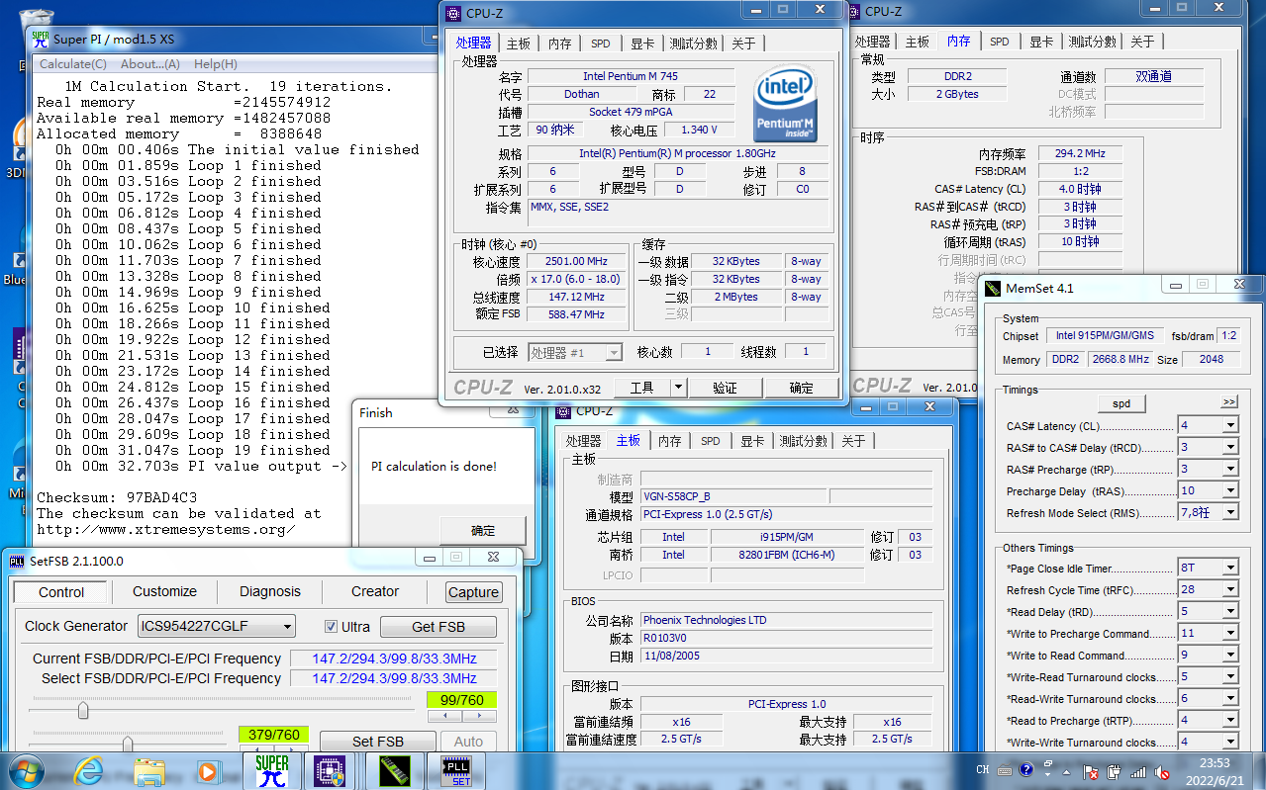The height and width of the screenshot is (790, 1266).
Task: Switch to Creator tab in SetFSB
Action: [375, 591]
